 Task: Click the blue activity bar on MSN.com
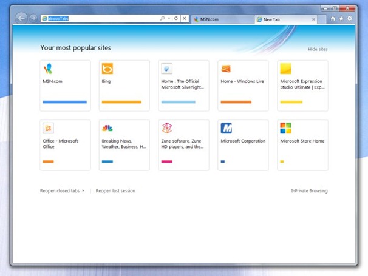pyautogui.click(x=65, y=102)
